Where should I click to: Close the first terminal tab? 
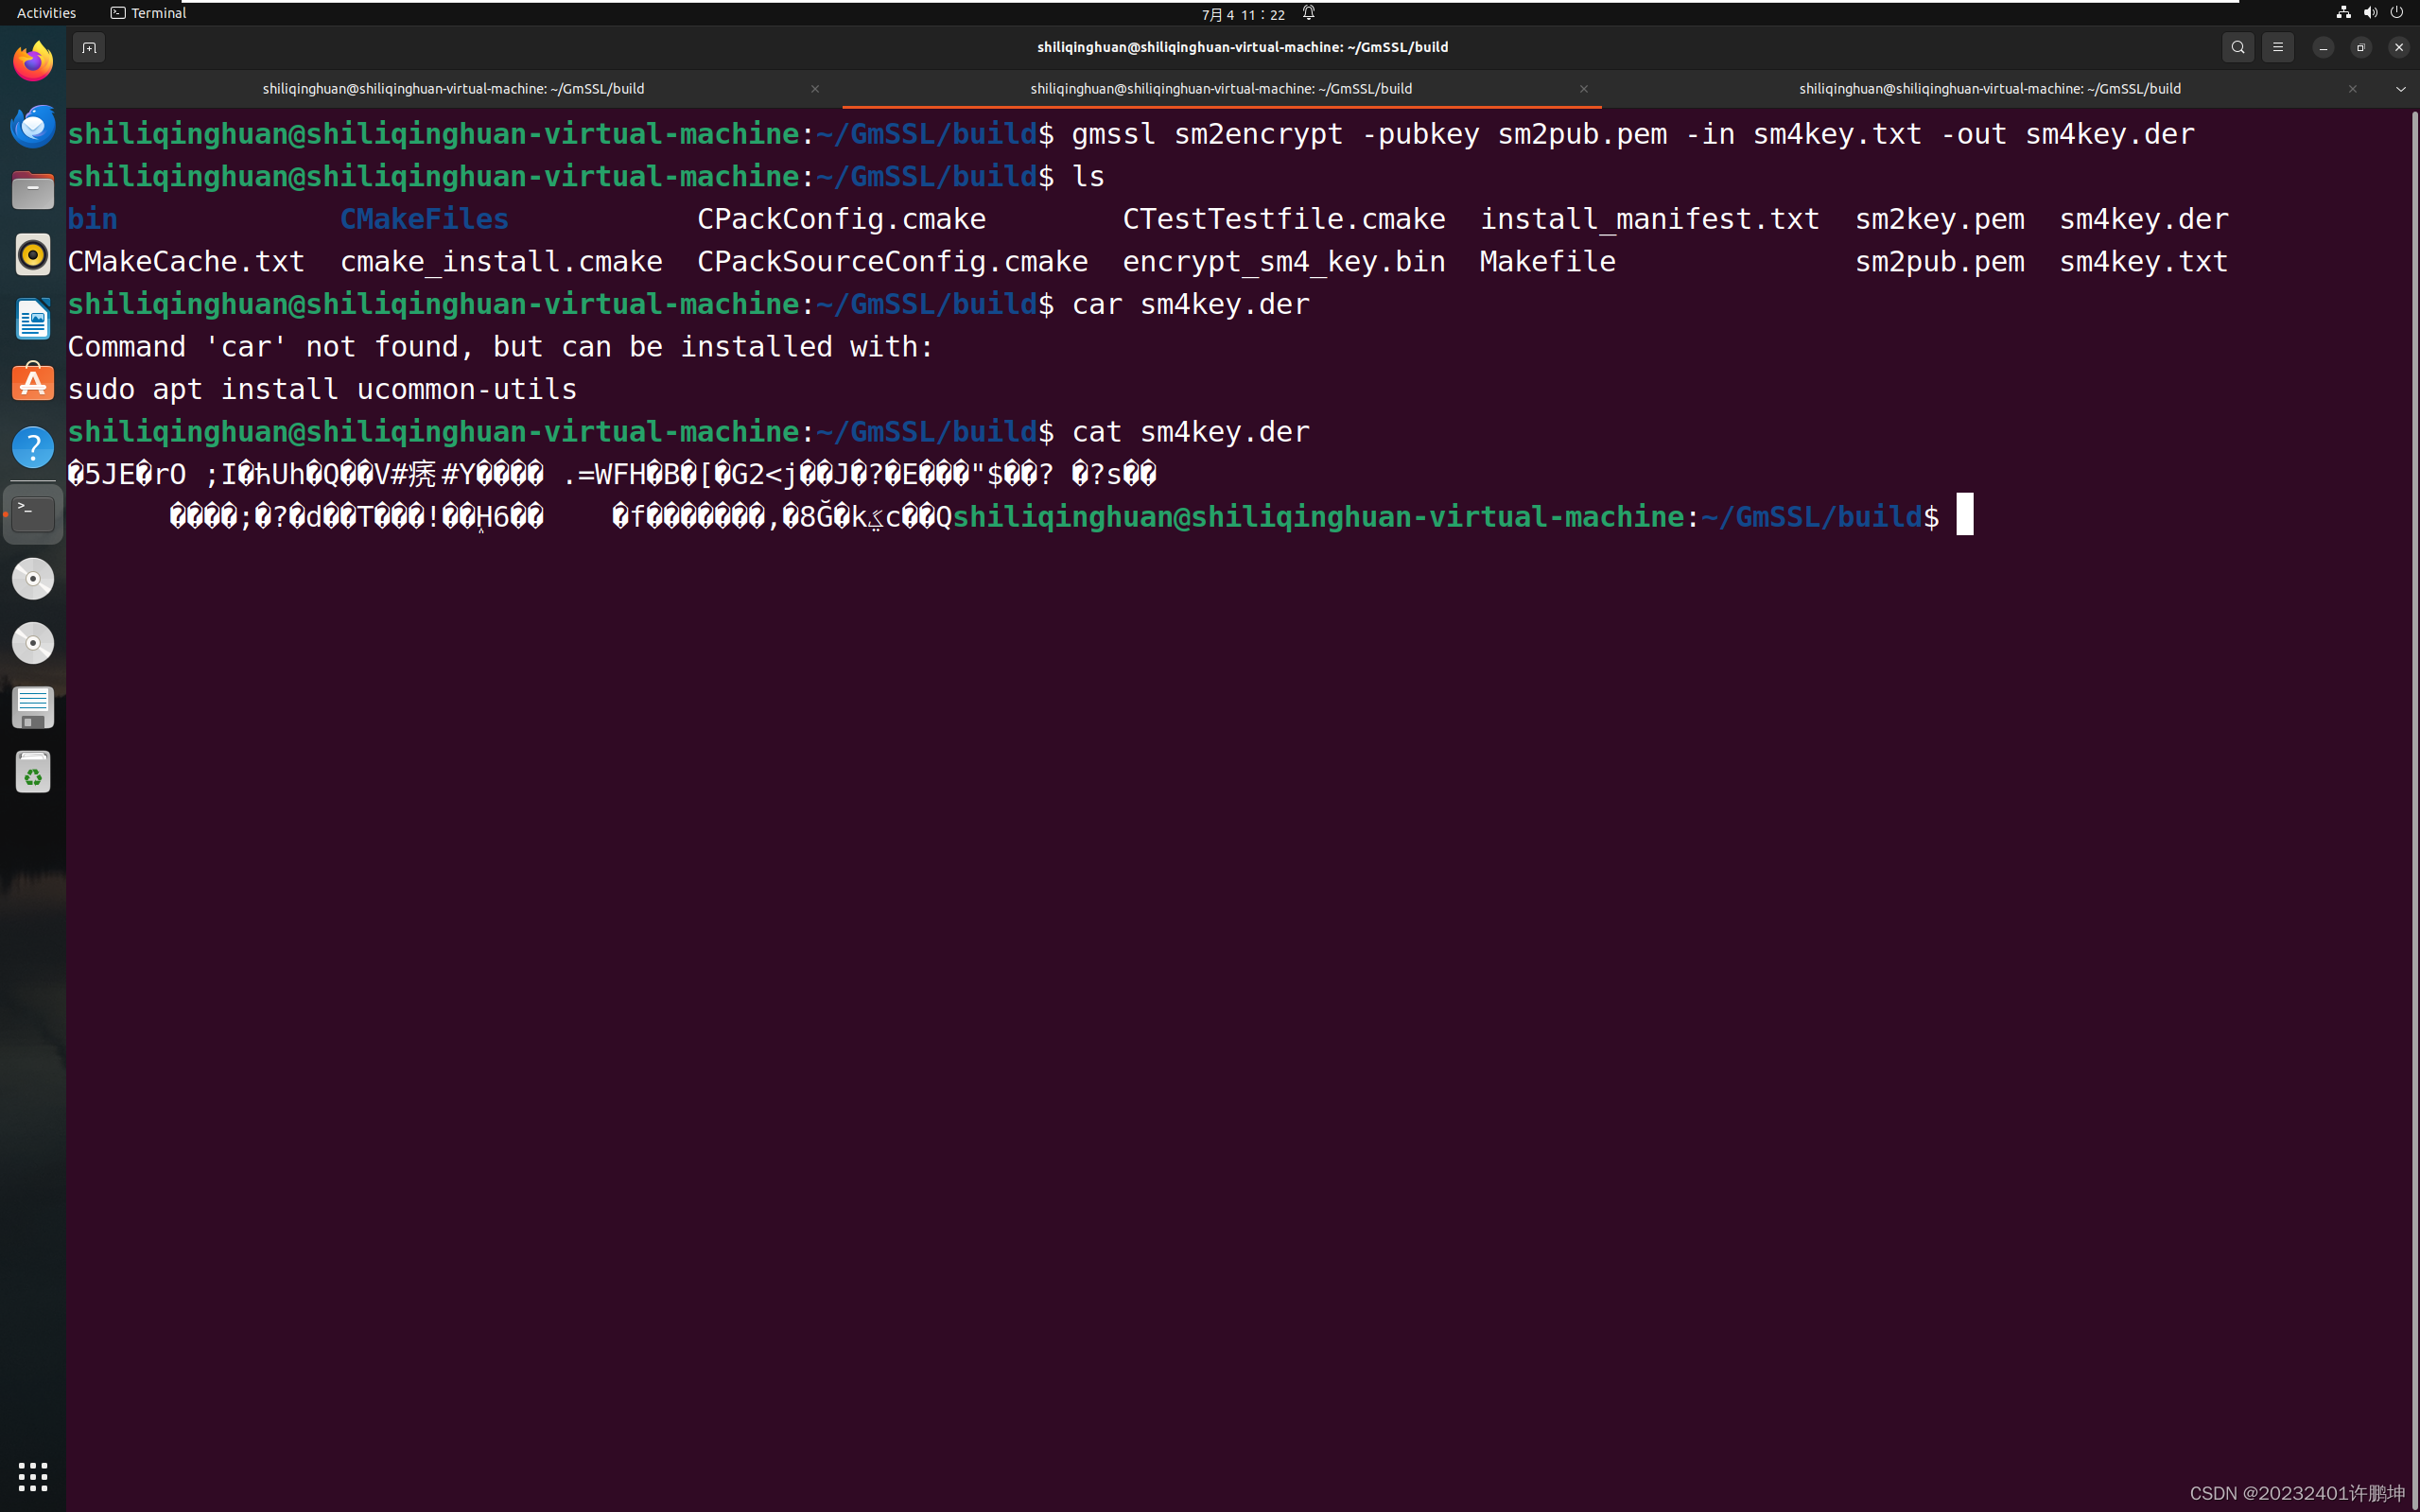(815, 89)
